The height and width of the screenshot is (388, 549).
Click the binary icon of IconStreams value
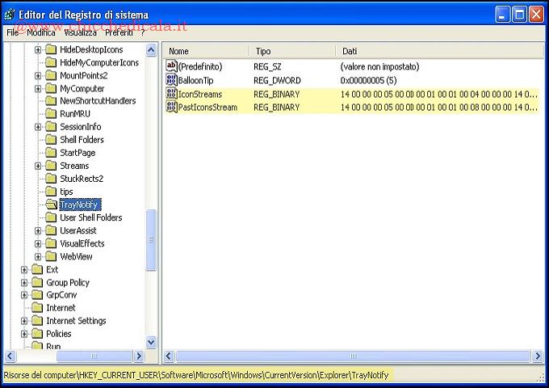171,95
